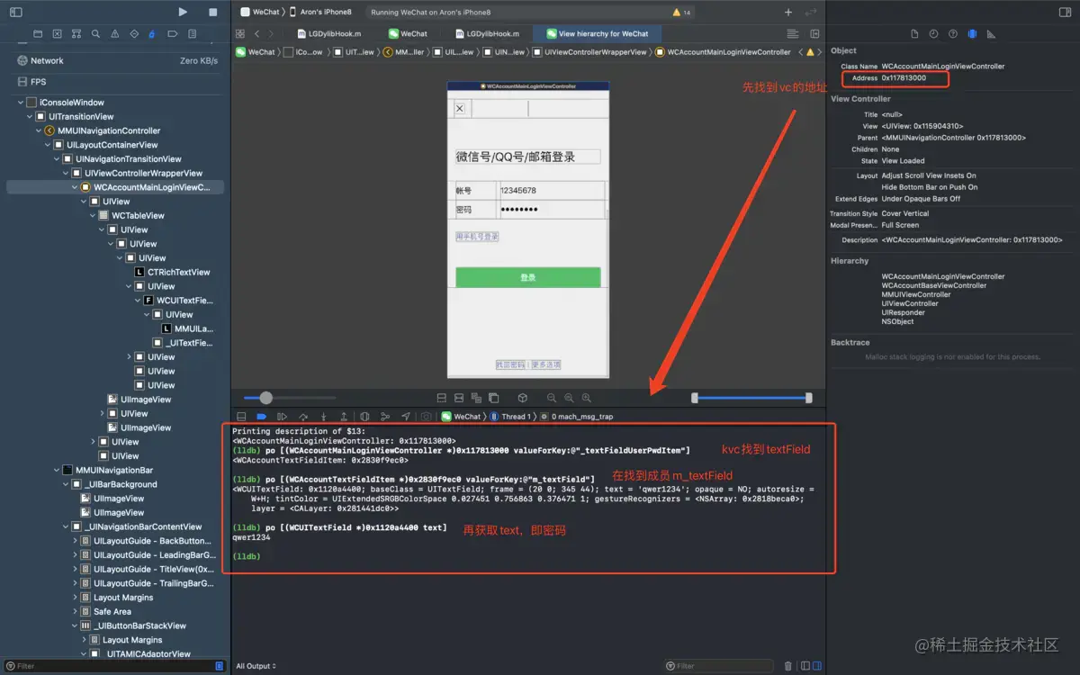The height and width of the screenshot is (675, 1080).
Task: Toggle breakpoints activation
Action: (261, 417)
